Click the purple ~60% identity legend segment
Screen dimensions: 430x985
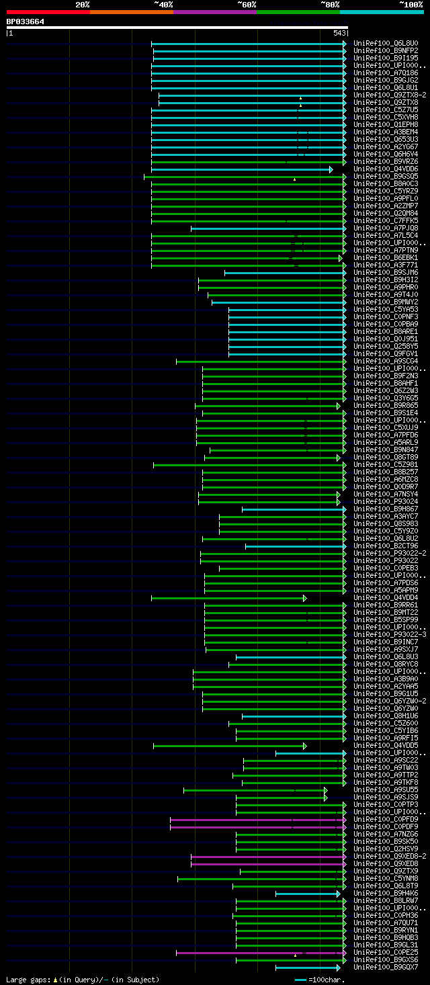point(215,12)
